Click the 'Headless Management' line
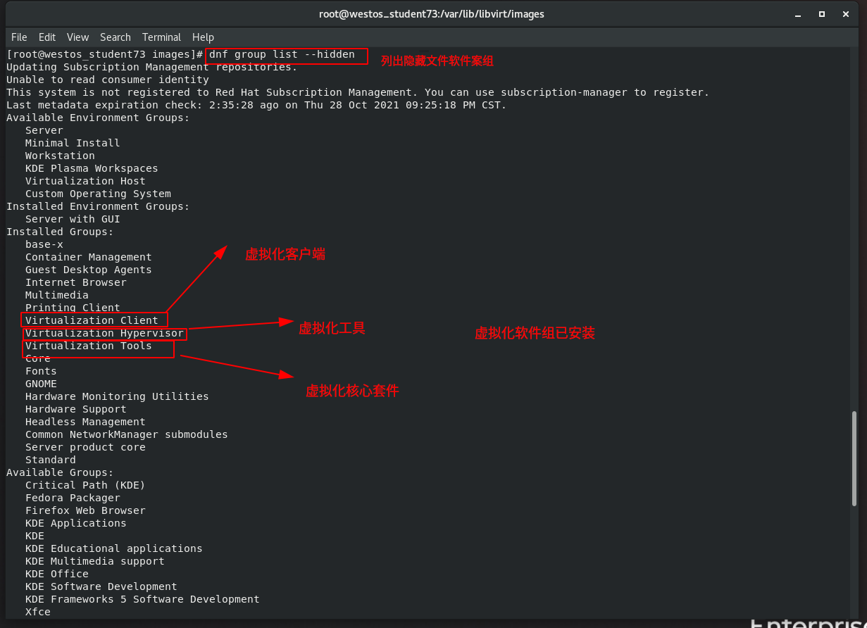The width and height of the screenshot is (867, 628). (x=85, y=422)
